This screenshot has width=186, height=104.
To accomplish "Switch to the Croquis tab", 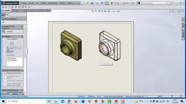I will (x=25, y=10).
